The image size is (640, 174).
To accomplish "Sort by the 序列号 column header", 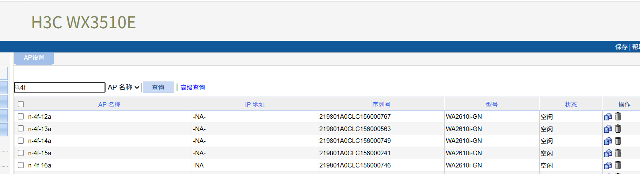I will click(x=381, y=104).
